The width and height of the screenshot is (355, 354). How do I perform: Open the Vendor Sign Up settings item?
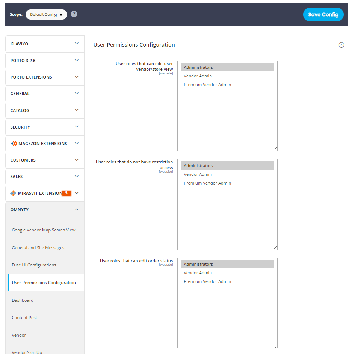coord(27,352)
